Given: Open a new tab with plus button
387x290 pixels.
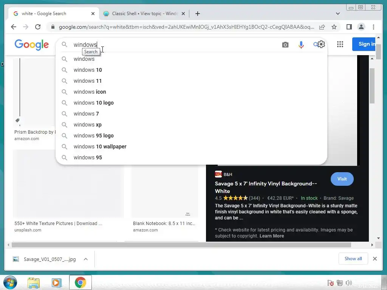Looking at the screenshot, I should [197, 14].
